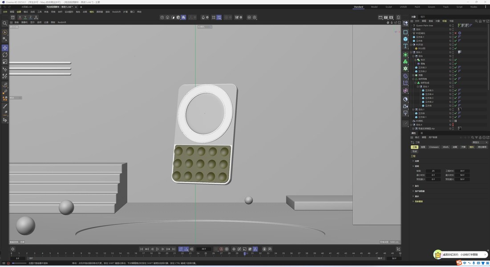Lock the Z axis
The image size is (490, 267).
pyautogui.click(x=30, y=17)
